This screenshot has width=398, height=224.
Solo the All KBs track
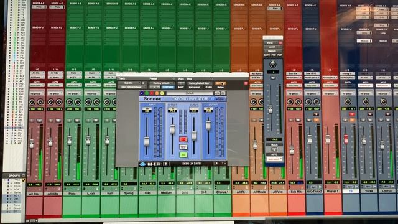(x=51, y=120)
